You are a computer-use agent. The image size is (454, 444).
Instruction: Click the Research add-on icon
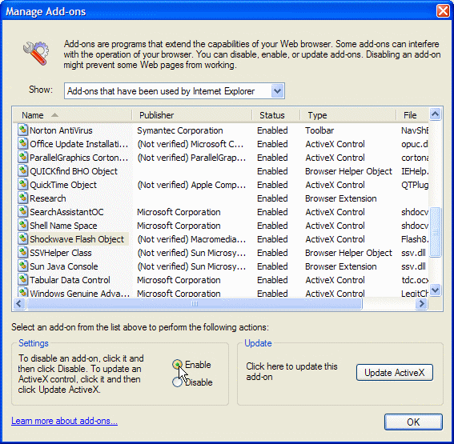[x=23, y=198]
